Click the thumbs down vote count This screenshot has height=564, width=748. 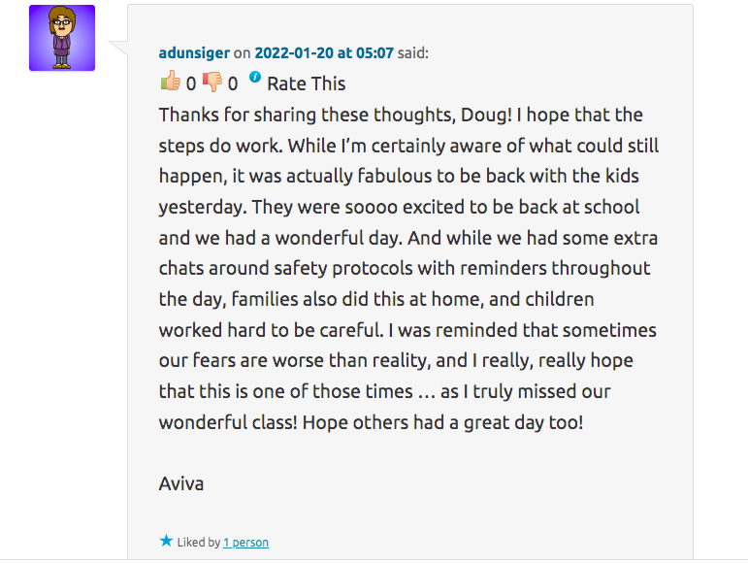point(232,84)
